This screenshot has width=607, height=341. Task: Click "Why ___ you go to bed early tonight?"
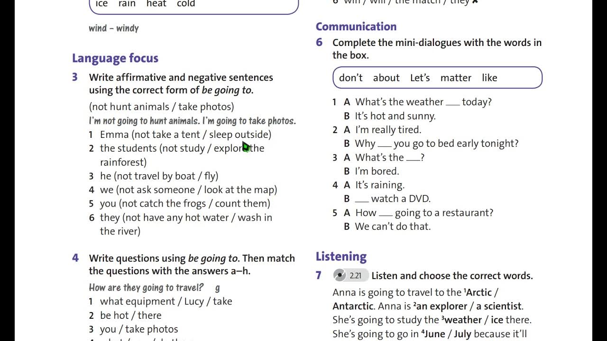pyautogui.click(x=437, y=144)
